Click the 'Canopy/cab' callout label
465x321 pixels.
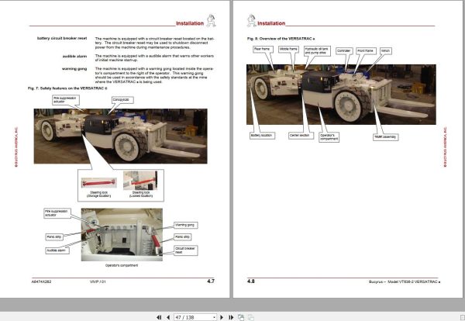(x=122, y=100)
